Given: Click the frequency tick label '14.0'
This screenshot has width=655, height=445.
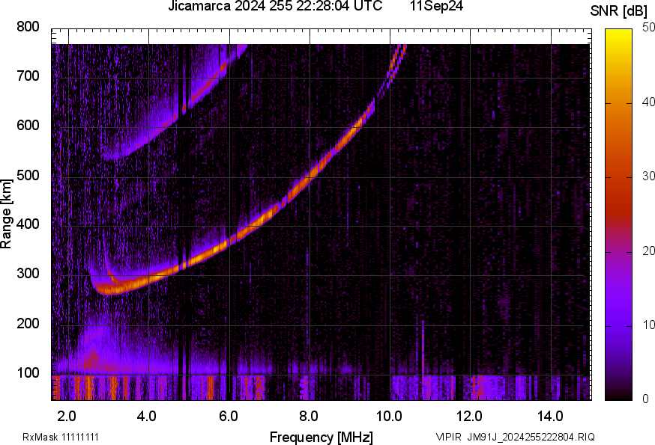Looking at the screenshot, I should click(550, 417).
